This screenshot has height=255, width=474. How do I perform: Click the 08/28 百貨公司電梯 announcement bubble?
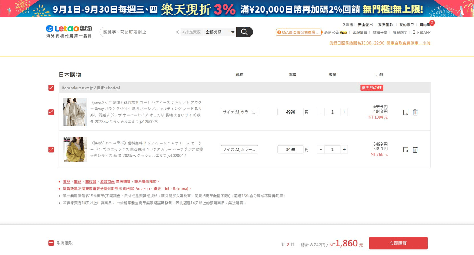[299, 32]
